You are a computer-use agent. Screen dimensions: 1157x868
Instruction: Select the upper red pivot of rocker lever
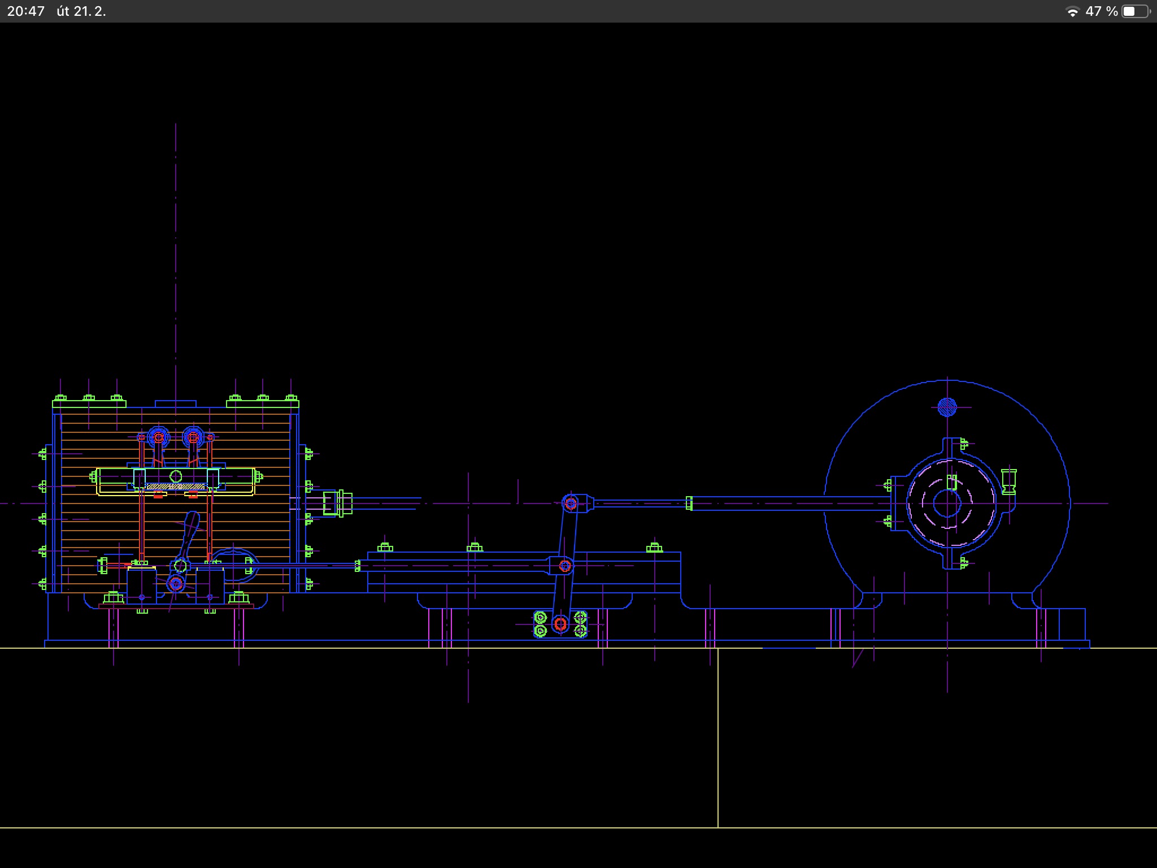(571, 503)
